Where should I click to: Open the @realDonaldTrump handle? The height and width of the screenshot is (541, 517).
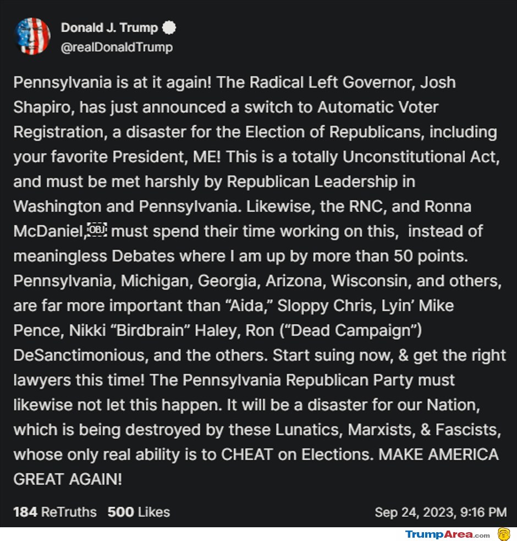click(117, 47)
